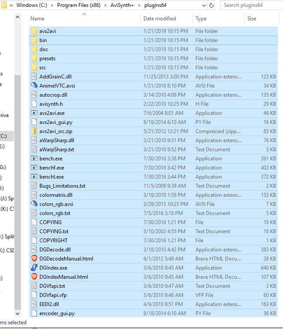Click the EEDI2.dll file icon

pos(34,304)
